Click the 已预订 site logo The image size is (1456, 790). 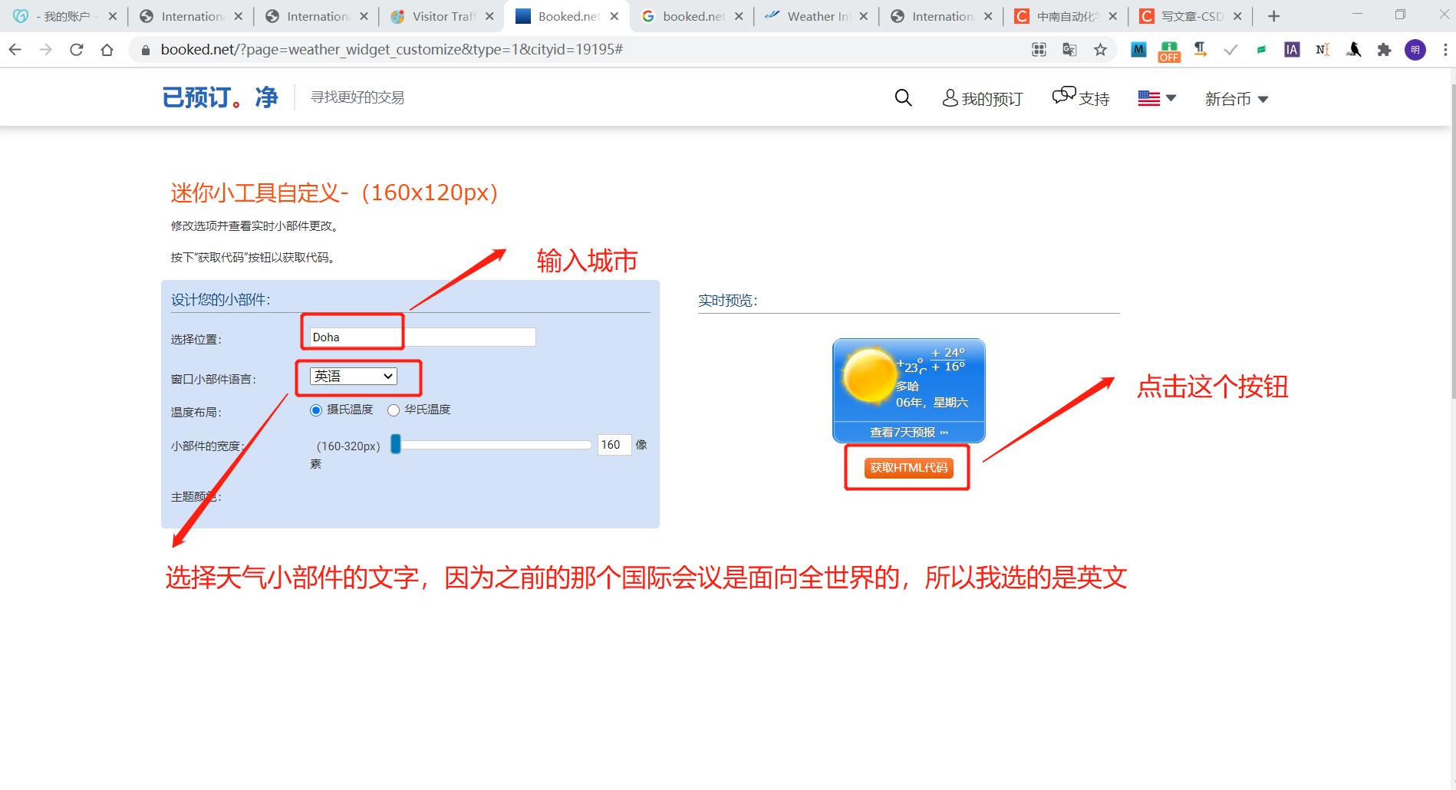click(x=219, y=97)
